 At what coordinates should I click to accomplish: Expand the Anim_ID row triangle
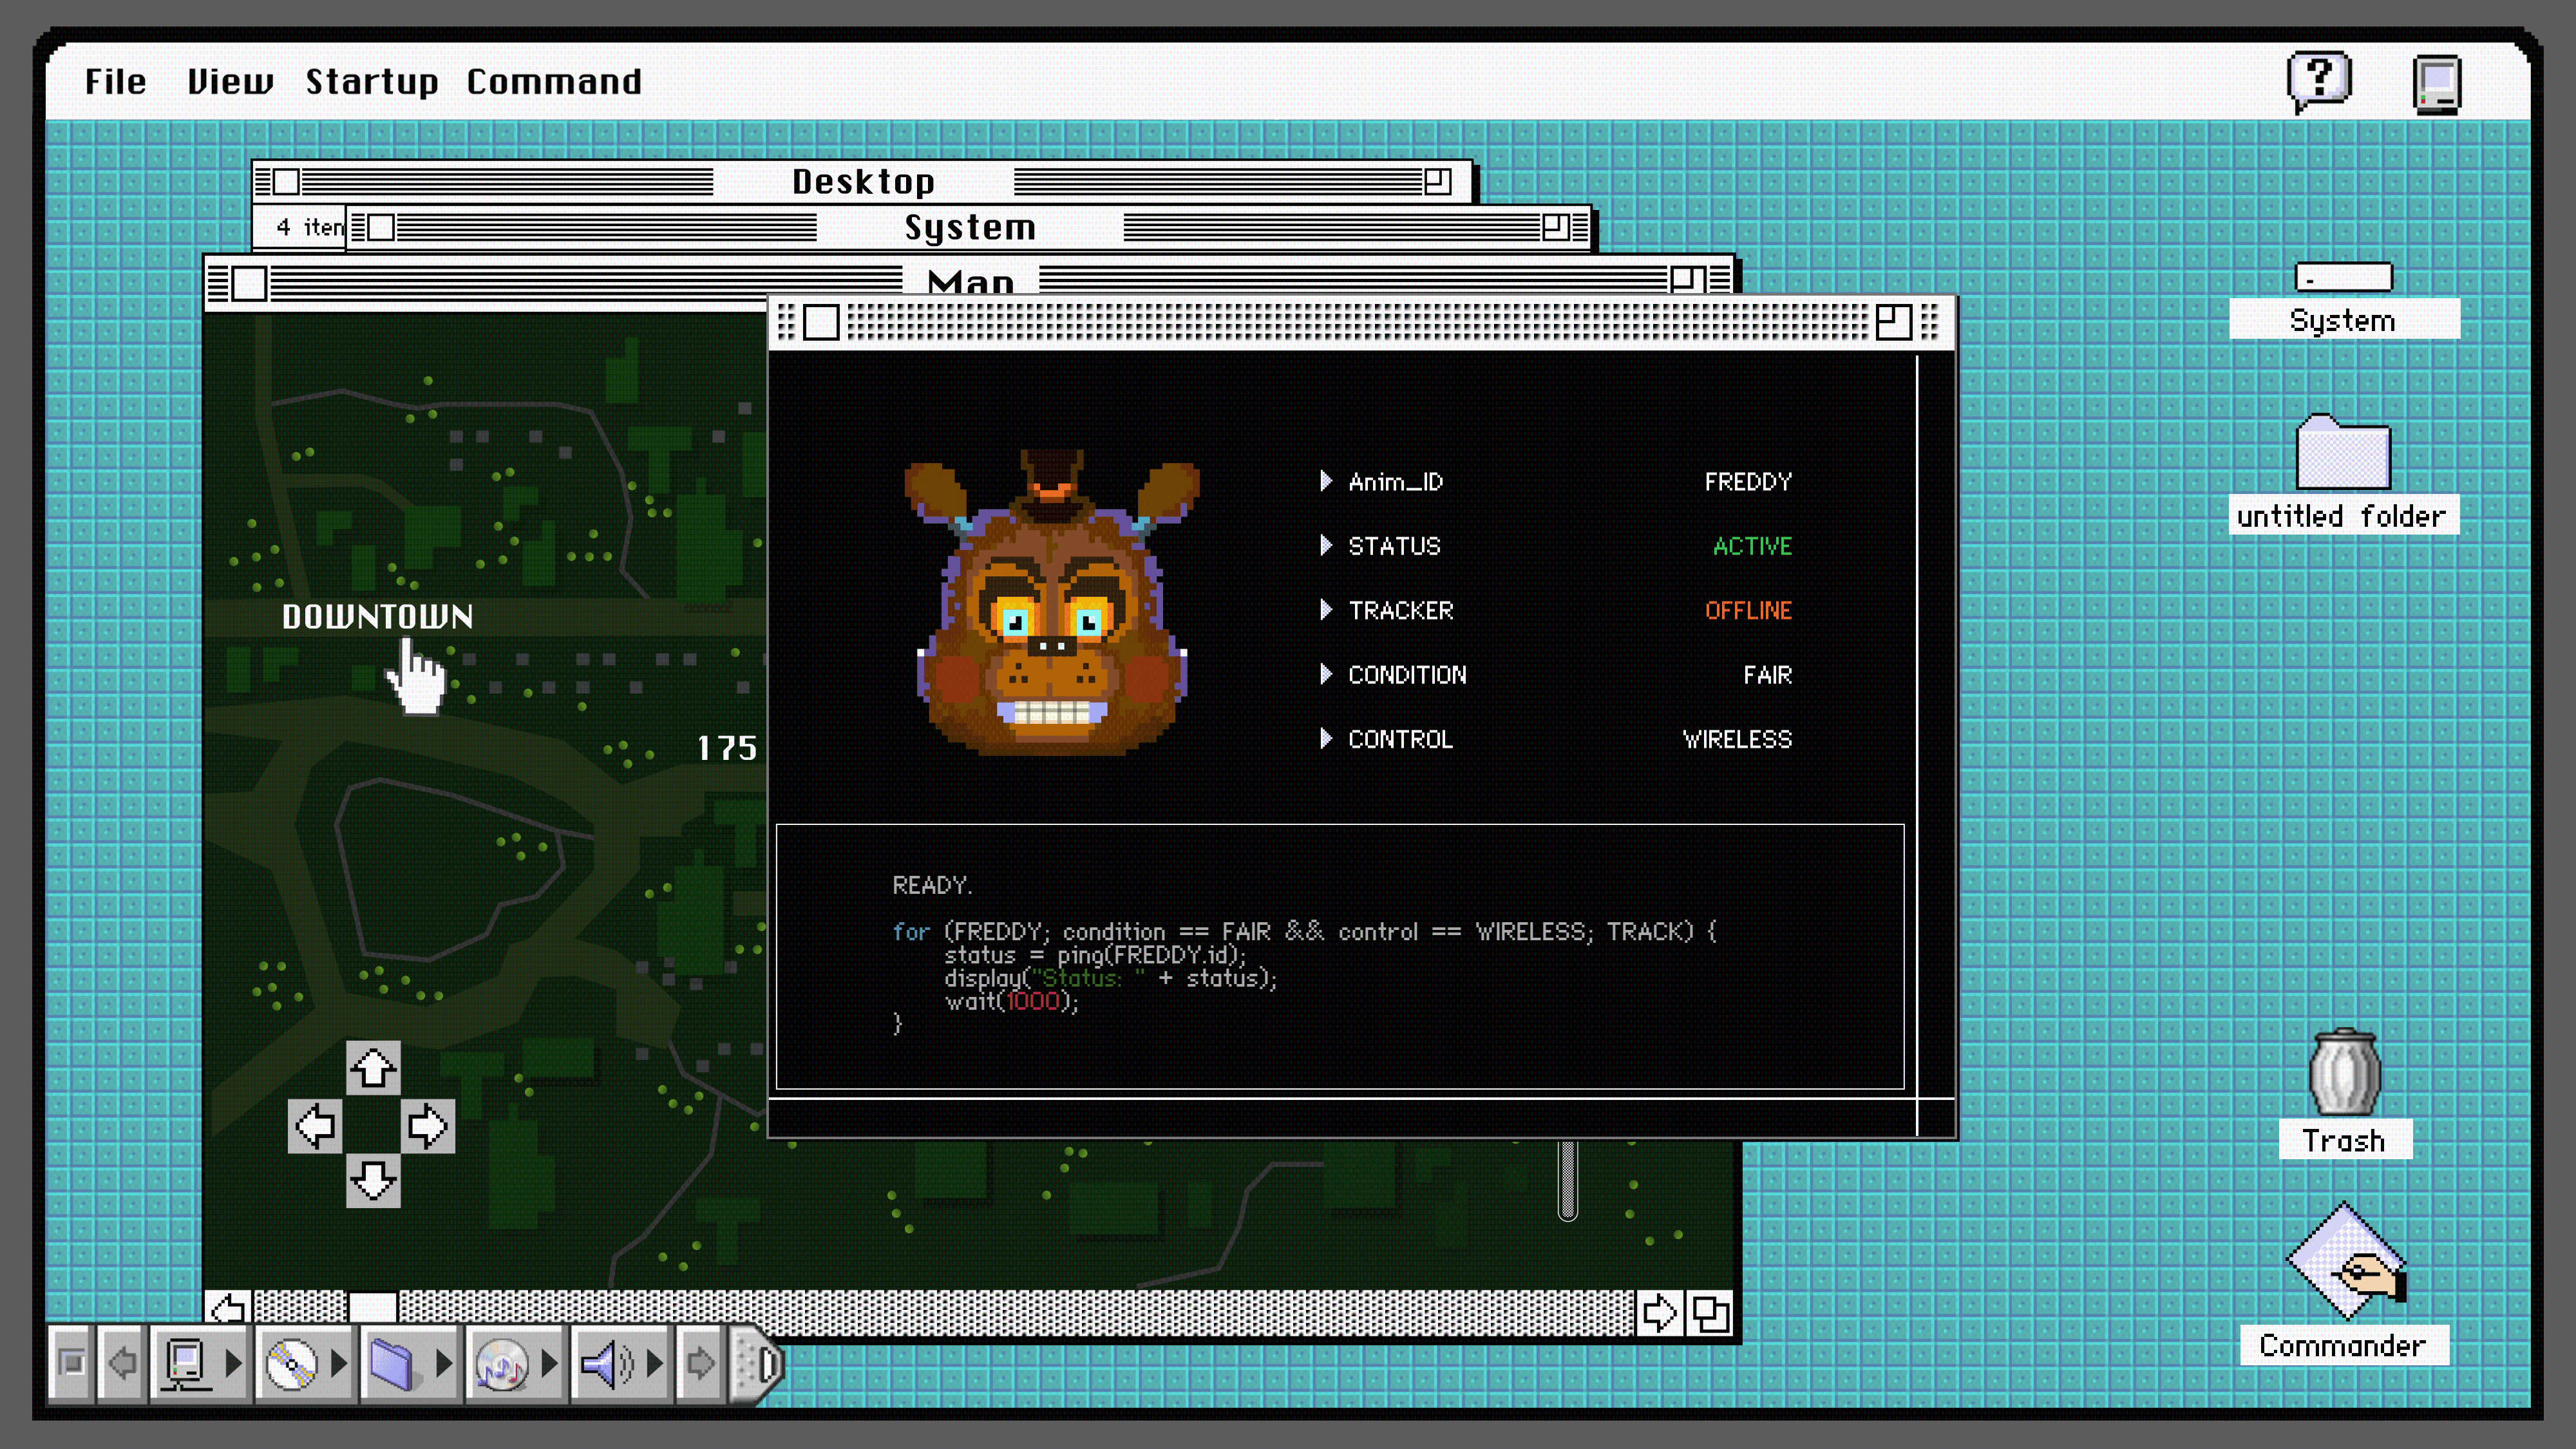point(1326,481)
